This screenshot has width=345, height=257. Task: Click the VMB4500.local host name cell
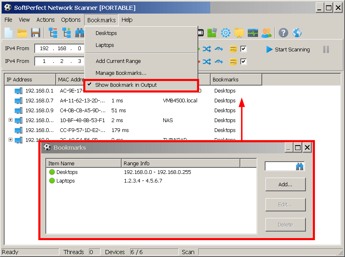[x=180, y=100]
